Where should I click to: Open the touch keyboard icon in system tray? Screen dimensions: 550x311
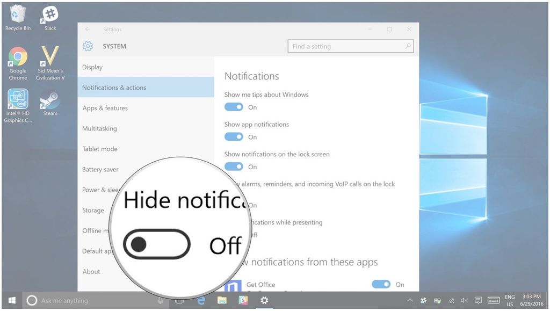click(494, 301)
